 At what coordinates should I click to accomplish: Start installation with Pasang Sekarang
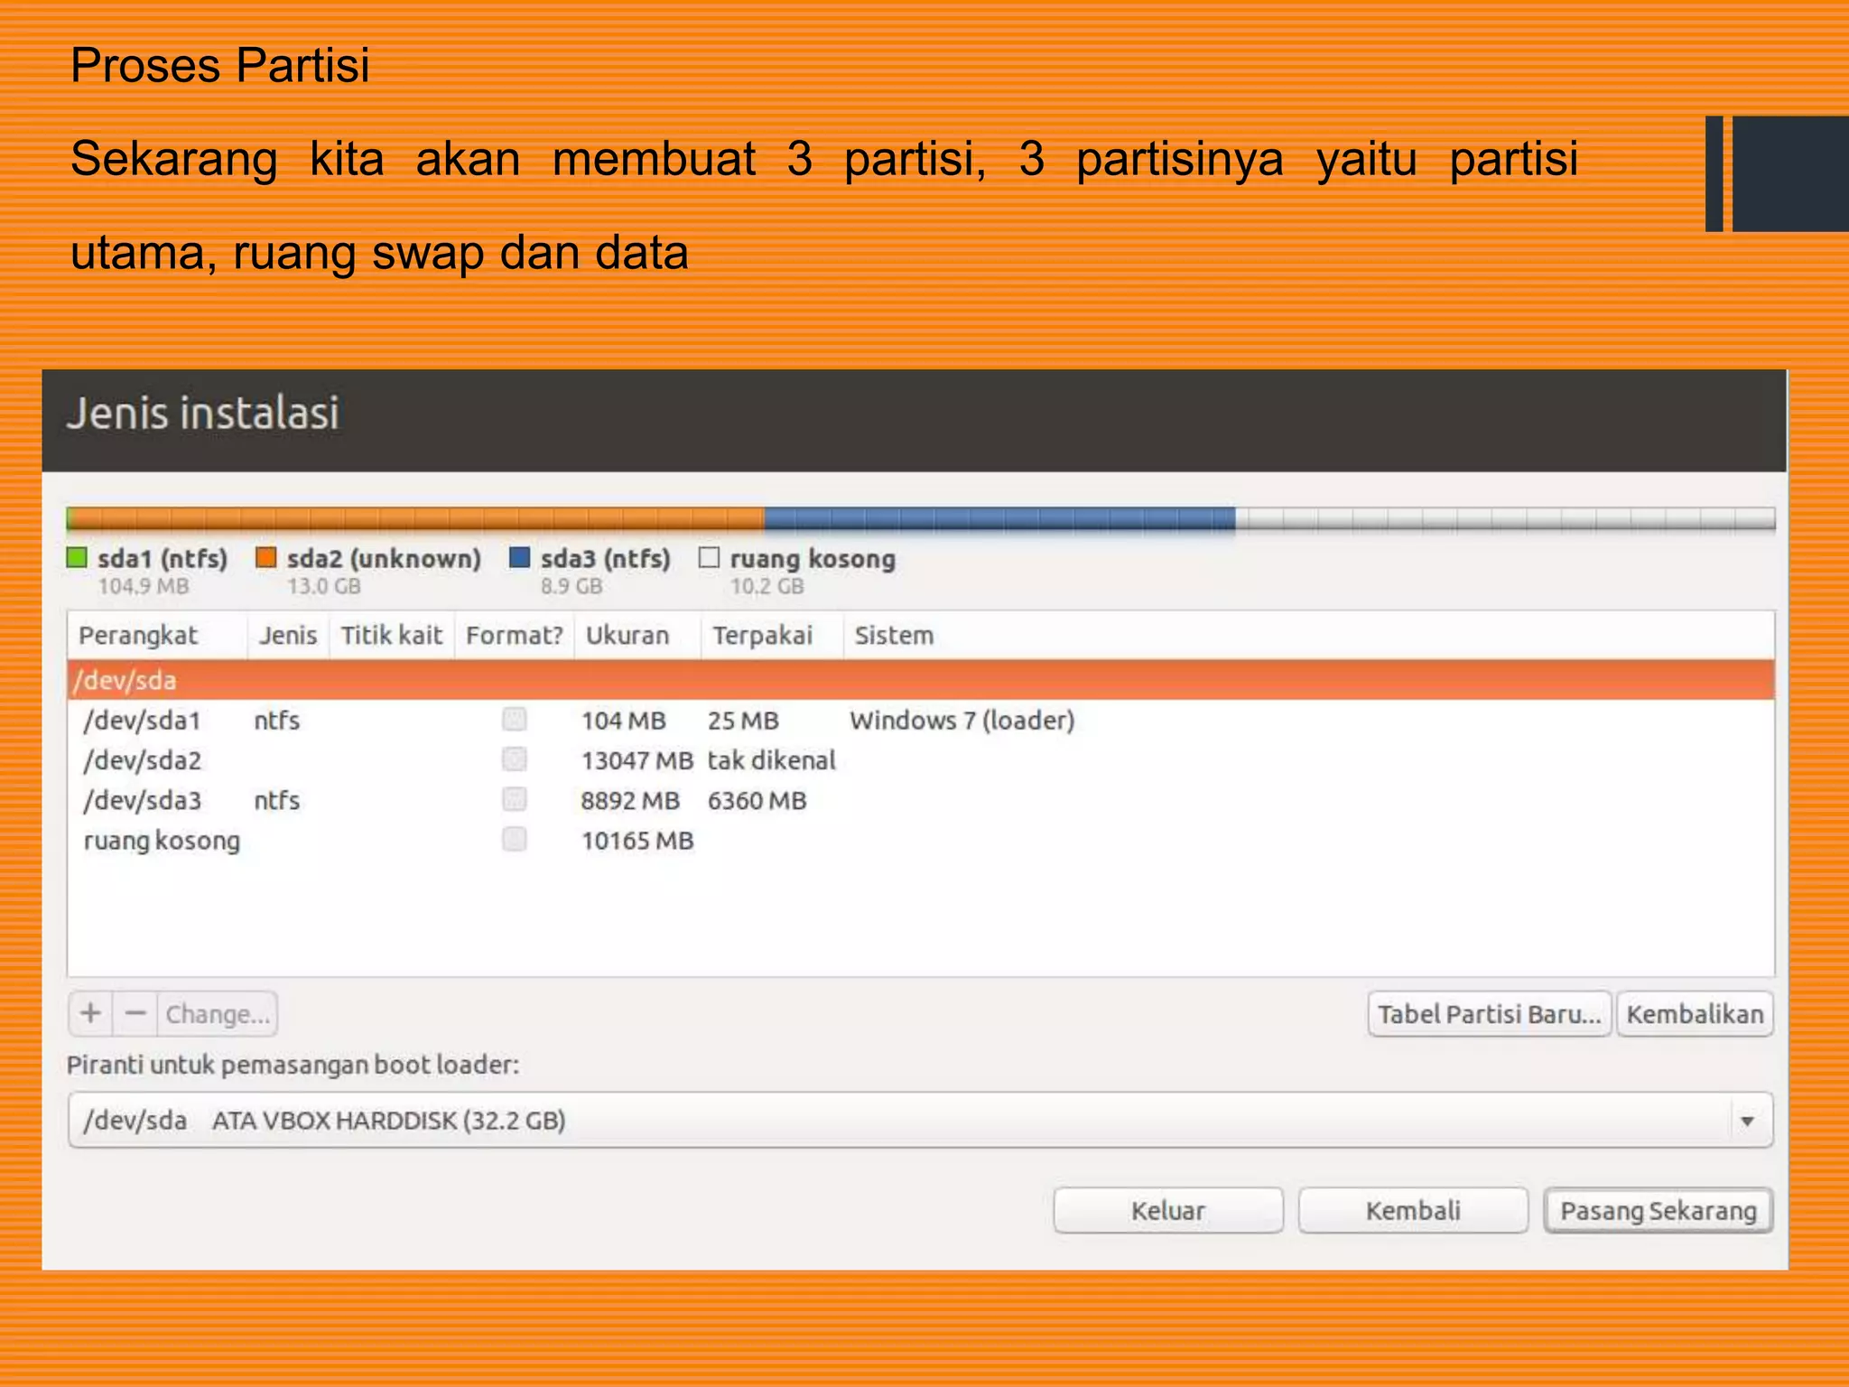[1659, 1210]
